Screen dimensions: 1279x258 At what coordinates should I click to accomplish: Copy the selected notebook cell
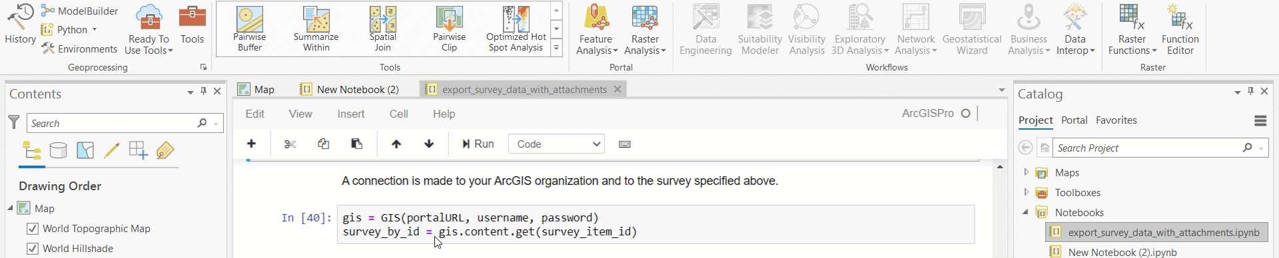tap(323, 144)
